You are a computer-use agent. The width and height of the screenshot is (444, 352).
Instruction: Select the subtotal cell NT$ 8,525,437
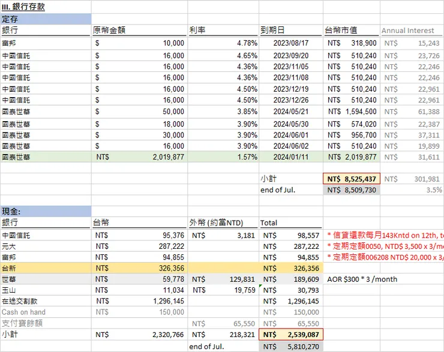(x=352, y=179)
